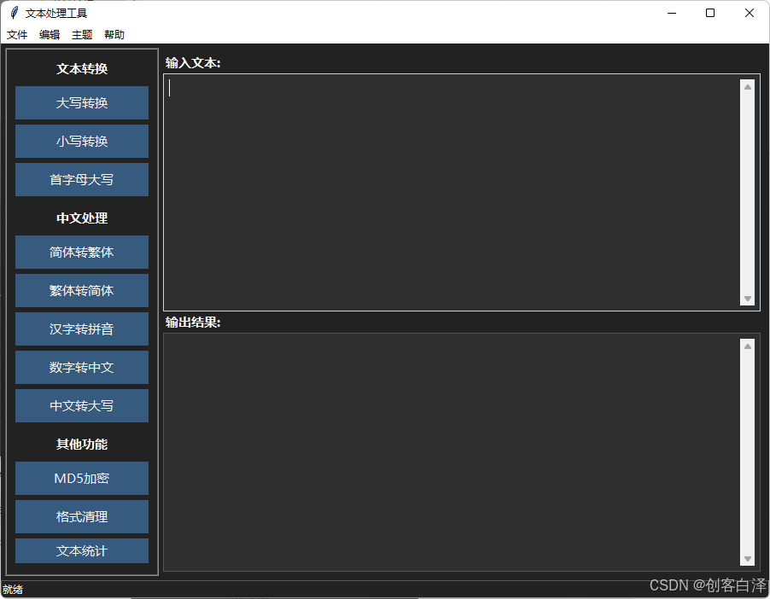Click the 输入文本: label
770x599 pixels.
(x=193, y=63)
